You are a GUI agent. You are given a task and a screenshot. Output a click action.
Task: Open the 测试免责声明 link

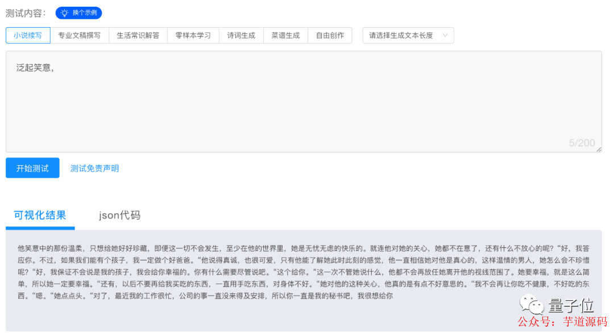[94, 167]
